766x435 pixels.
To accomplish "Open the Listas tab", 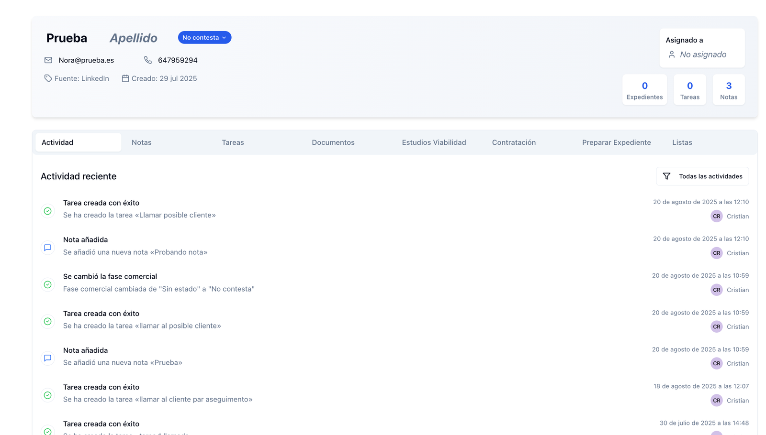I will tap(682, 142).
